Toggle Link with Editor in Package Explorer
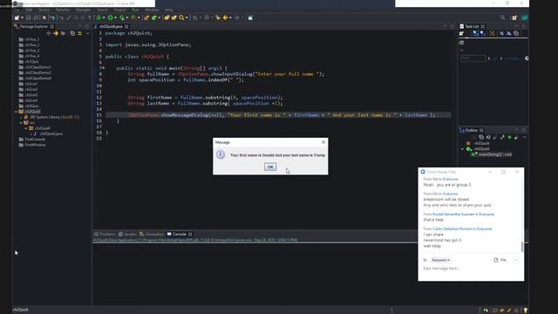This screenshot has width=558, height=314. tap(79, 33)
